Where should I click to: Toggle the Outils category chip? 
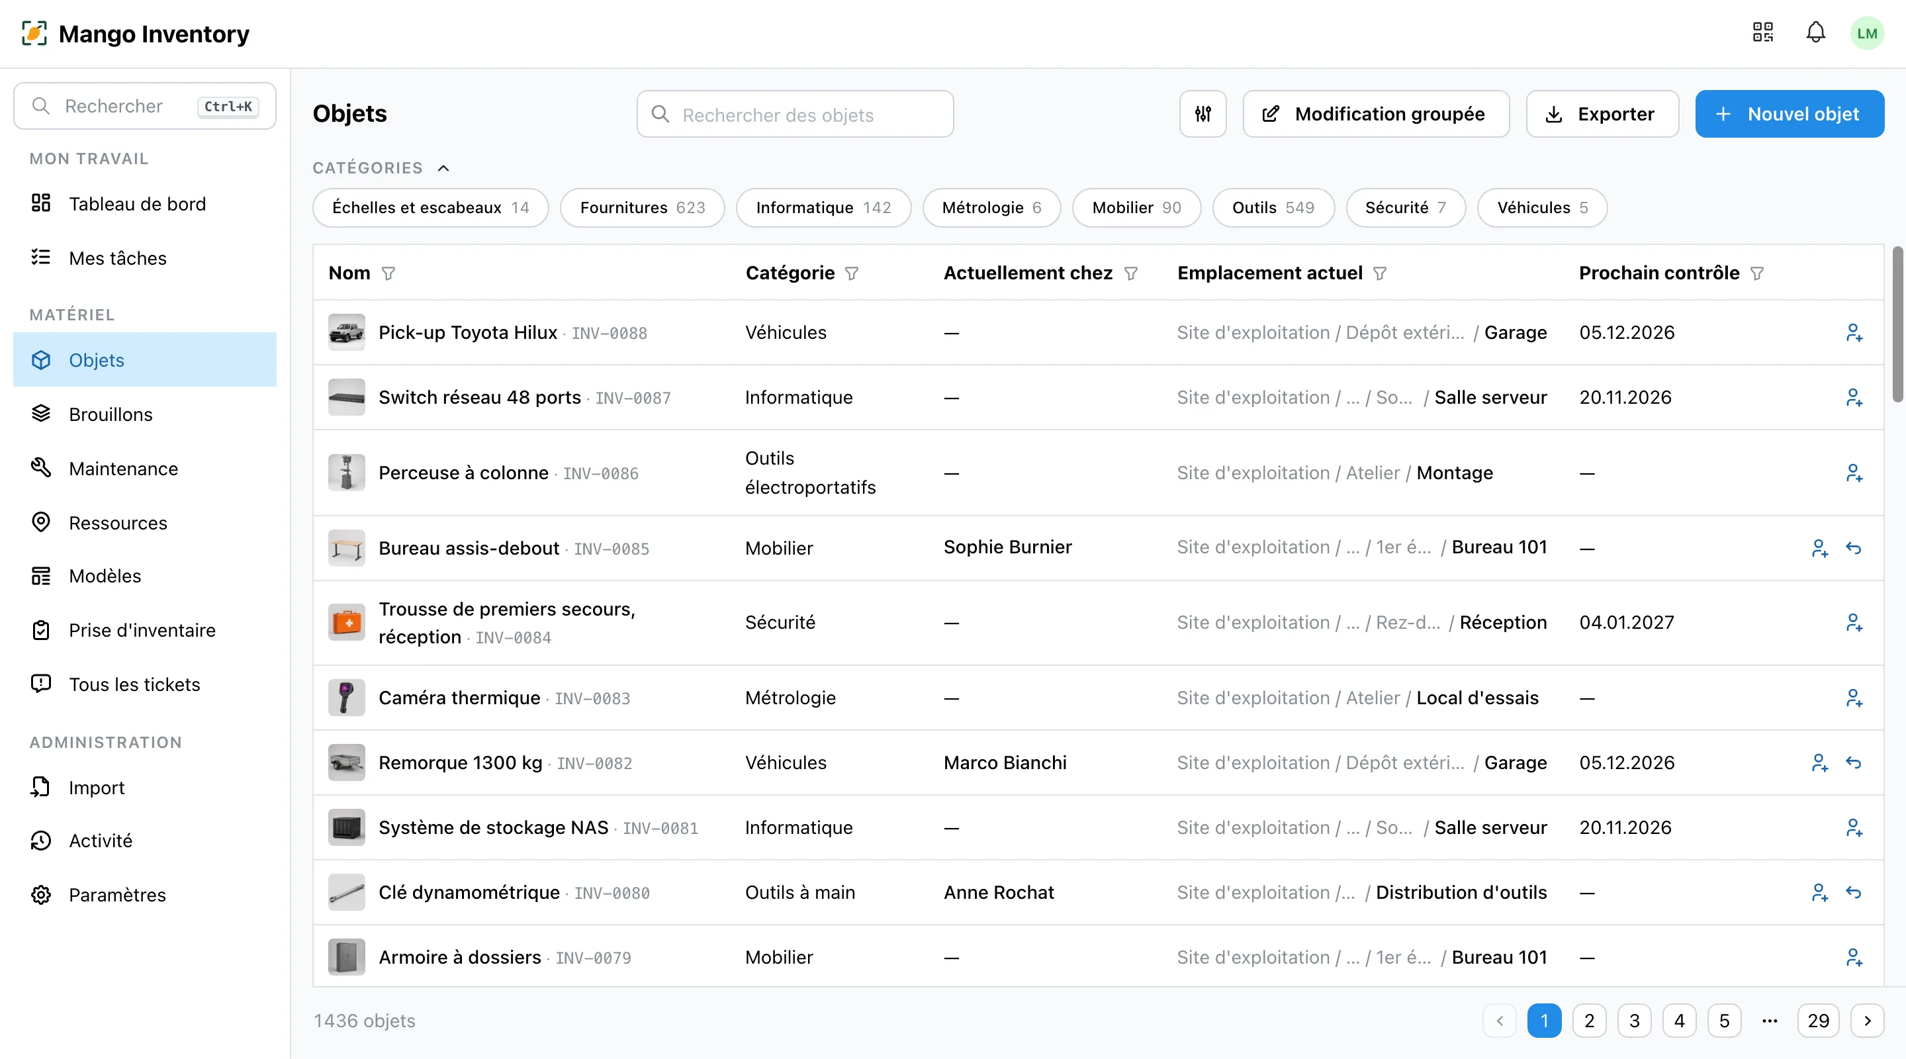1273,208
